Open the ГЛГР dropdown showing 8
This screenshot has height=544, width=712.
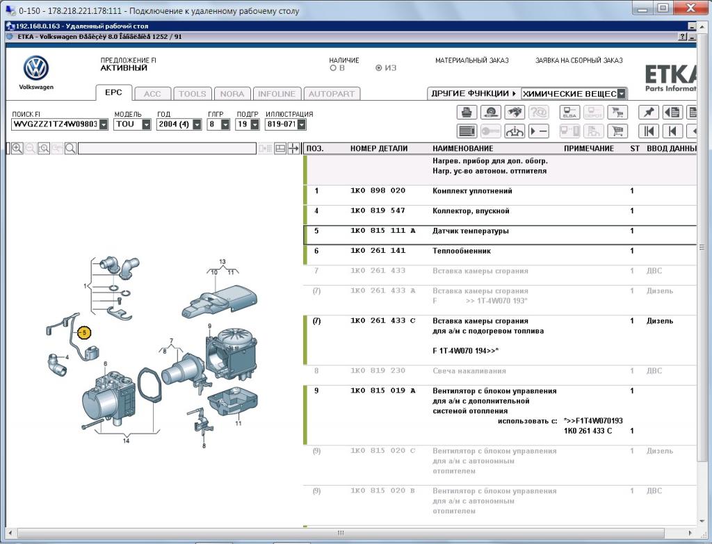click(225, 124)
